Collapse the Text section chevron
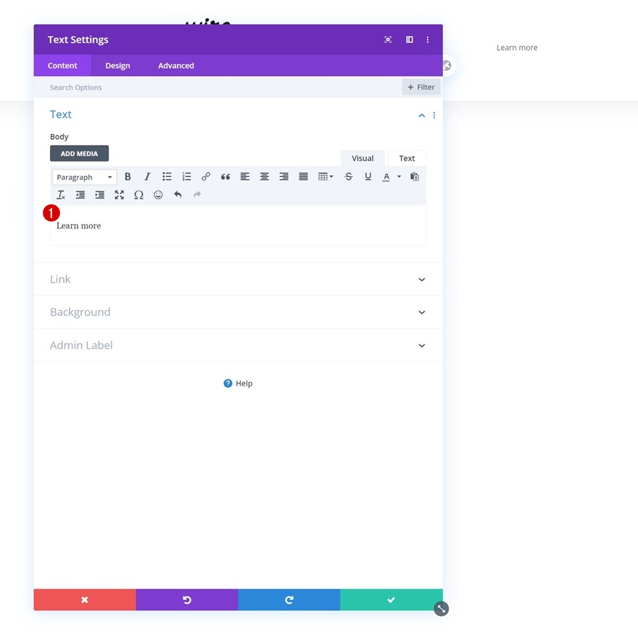Viewport: 638px width, 640px height. pos(422,115)
